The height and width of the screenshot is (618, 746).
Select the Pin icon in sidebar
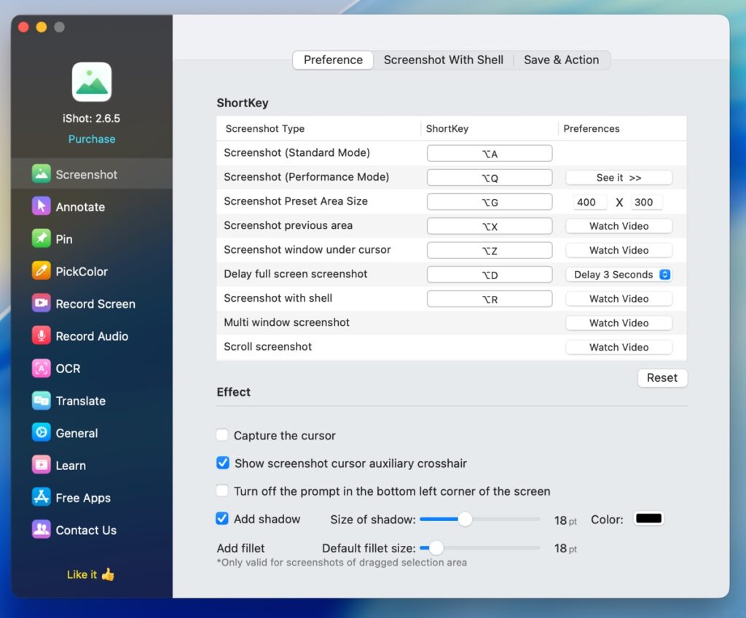(42, 238)
